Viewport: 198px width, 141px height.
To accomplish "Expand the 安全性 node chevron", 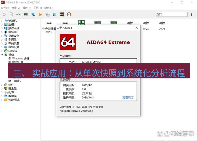I will (x=2, y=89).
